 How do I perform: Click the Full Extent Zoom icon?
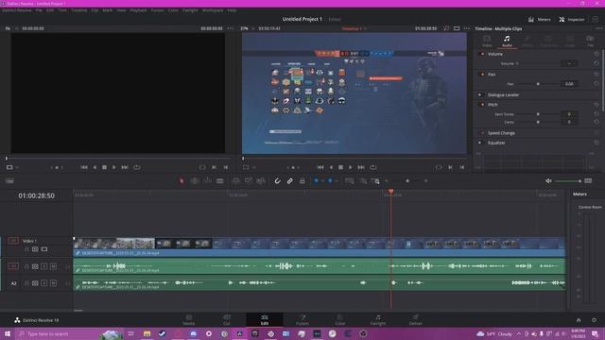click(x=349, y=180)
